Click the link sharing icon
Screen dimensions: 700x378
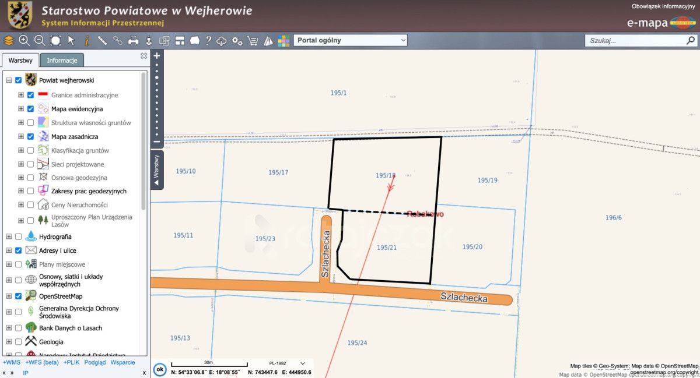click(117, 41)
